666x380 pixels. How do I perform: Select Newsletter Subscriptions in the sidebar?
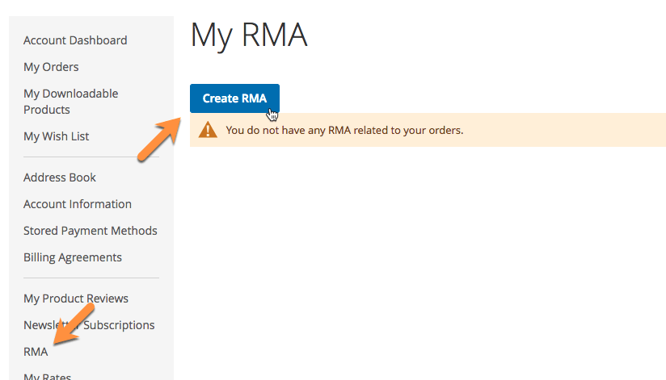89,325
